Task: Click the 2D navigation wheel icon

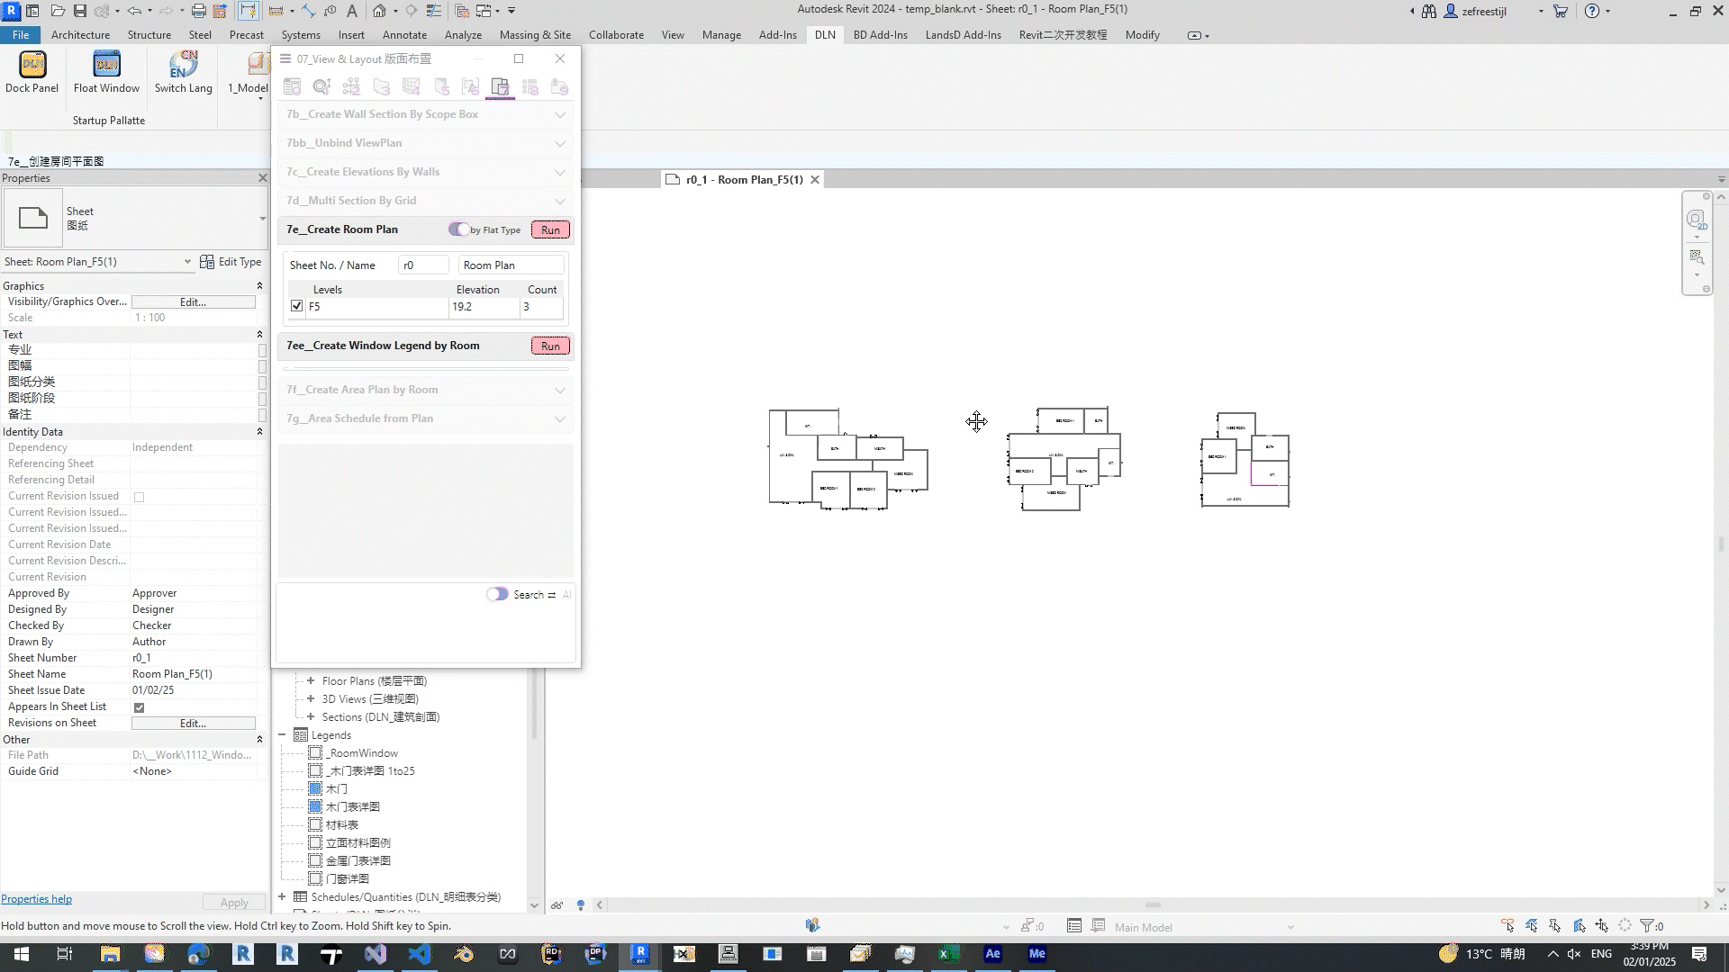Action: pyautogui.click(x=1696, y=220)
